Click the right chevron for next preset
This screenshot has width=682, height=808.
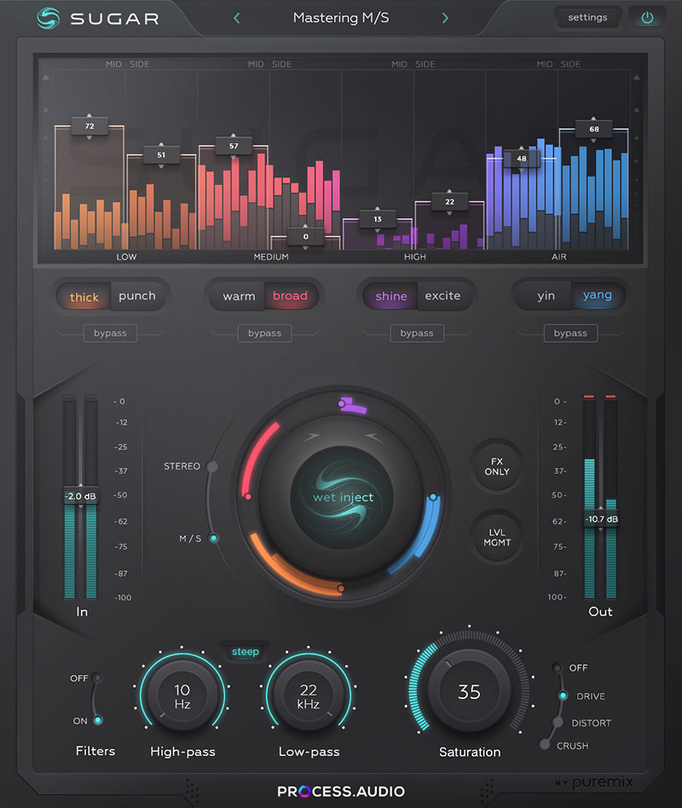(x=445, y=17)
